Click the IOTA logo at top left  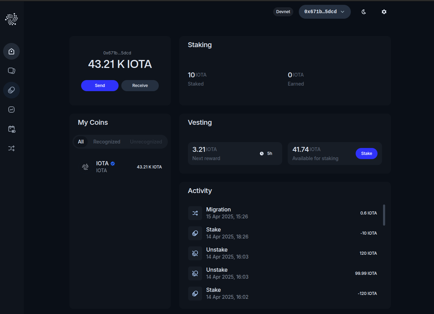coord(11,19)
